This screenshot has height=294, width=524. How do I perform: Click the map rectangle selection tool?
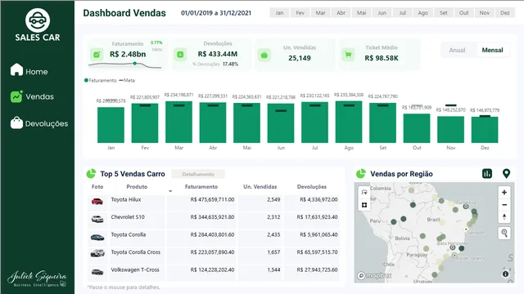[x=364, y=205]
